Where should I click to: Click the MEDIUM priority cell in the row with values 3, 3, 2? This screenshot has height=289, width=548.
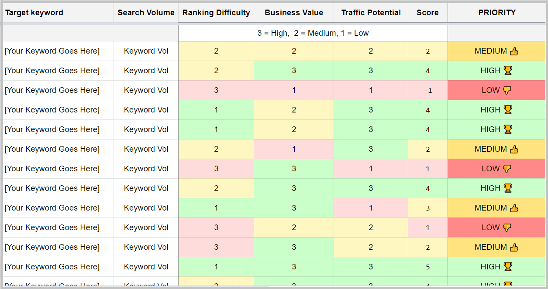497,247
